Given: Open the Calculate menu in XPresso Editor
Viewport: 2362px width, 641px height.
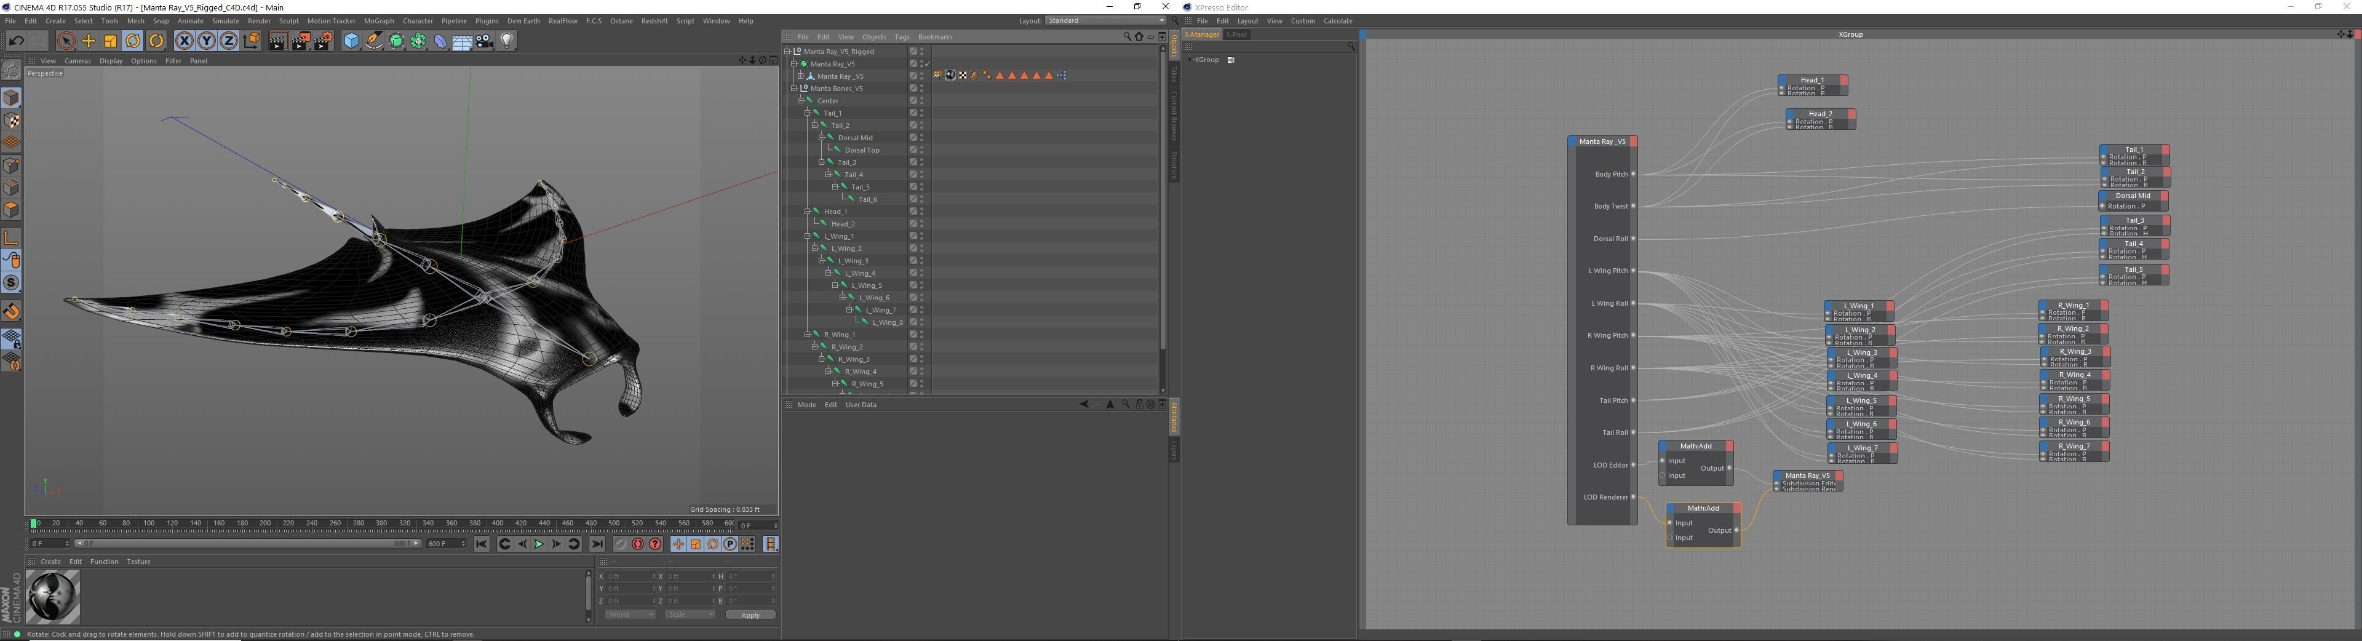Looking at the screenshot, I should (1338, 21).
